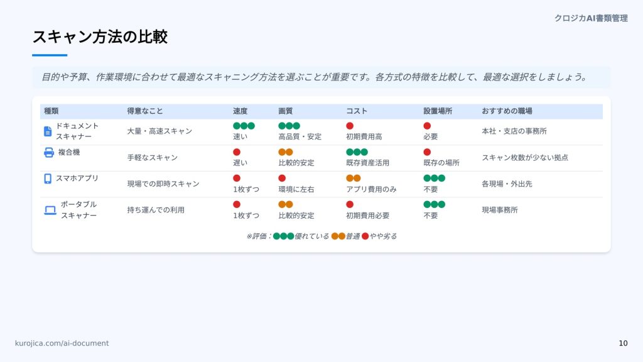This screenshot has width=643, height=362.
Task: Click red dot above 環境に左右
Action: tap(282, 178)
